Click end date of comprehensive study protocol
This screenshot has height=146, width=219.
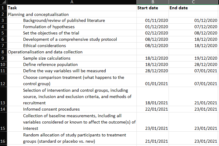(205, 39)
